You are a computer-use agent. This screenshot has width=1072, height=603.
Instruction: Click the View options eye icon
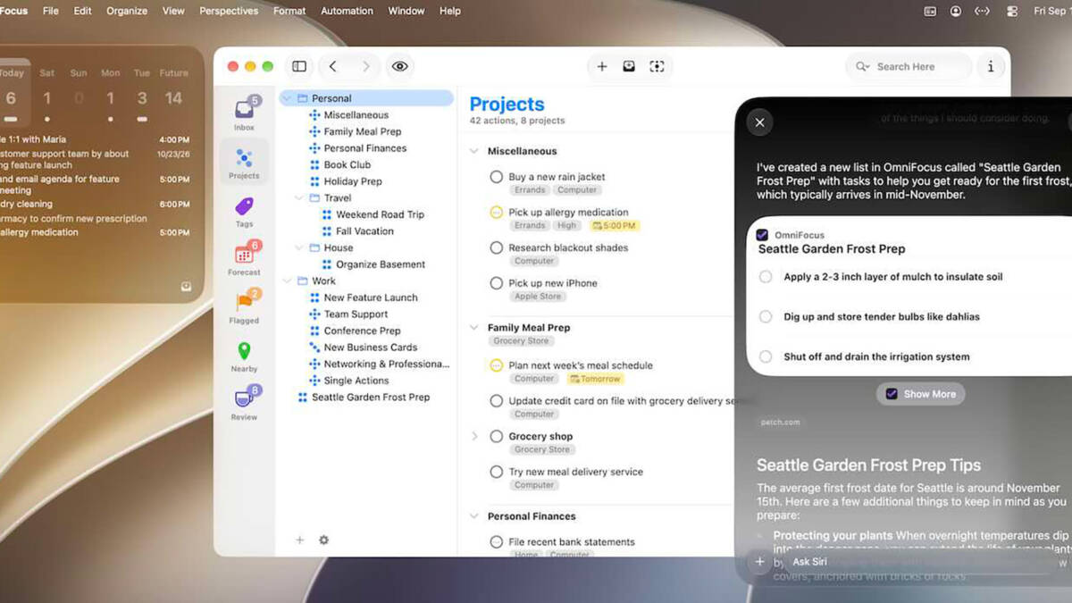click(x=399, y=66)
